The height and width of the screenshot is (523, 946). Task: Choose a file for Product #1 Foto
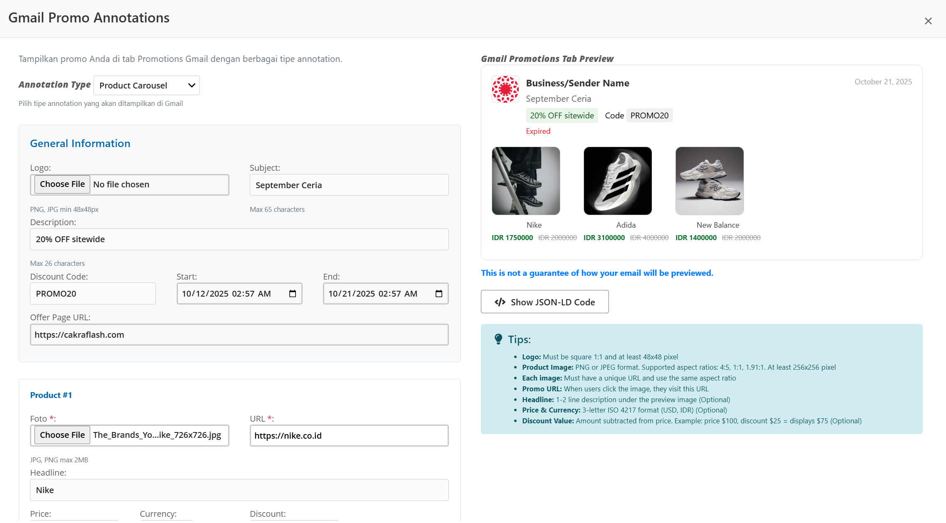click(x=62, y=435)
